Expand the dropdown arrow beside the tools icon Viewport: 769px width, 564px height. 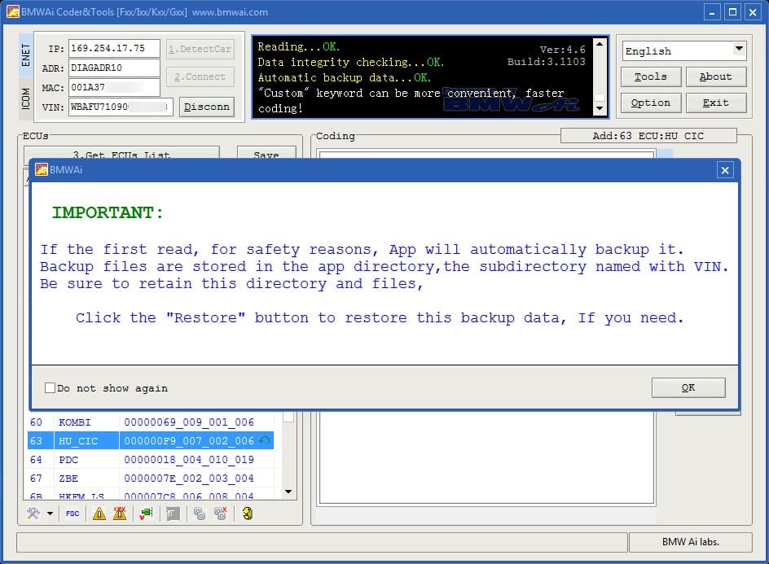click(x=50, y=514)
